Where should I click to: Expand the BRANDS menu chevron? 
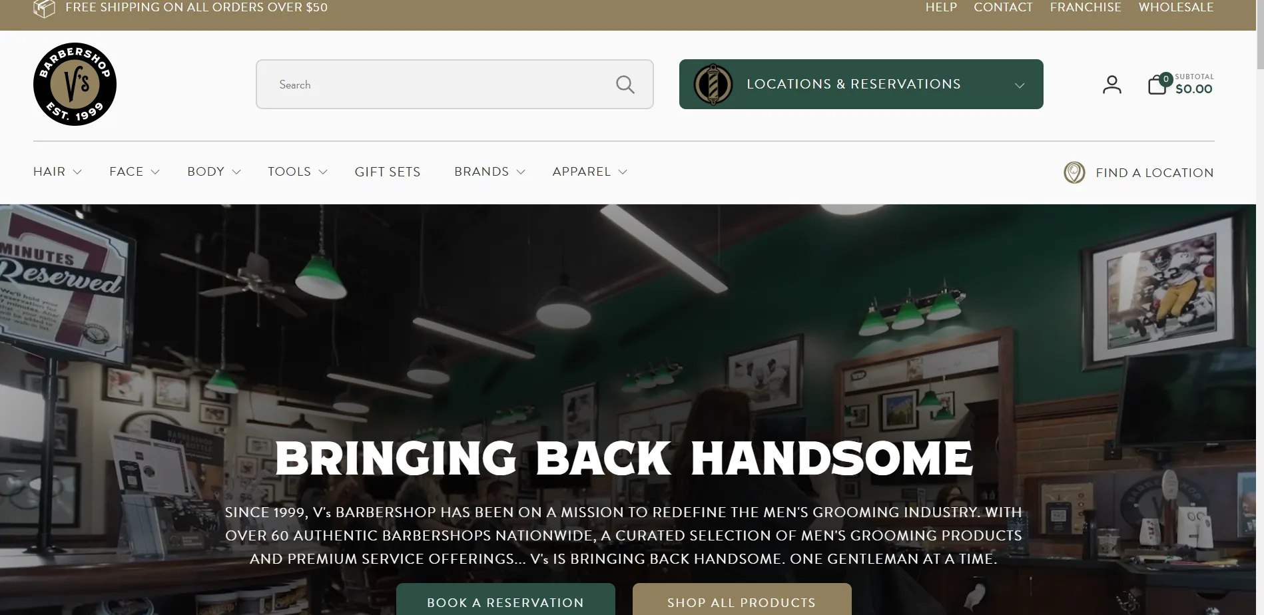521,172
